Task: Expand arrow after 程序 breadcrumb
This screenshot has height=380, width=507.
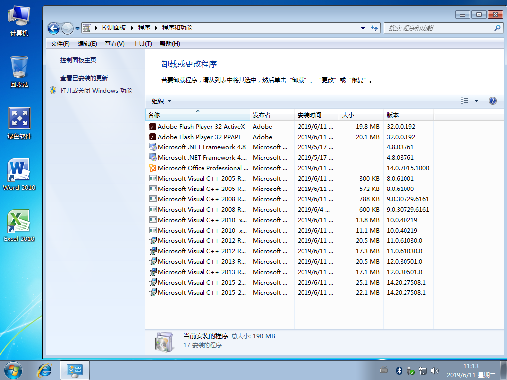Action: point(156,28)
